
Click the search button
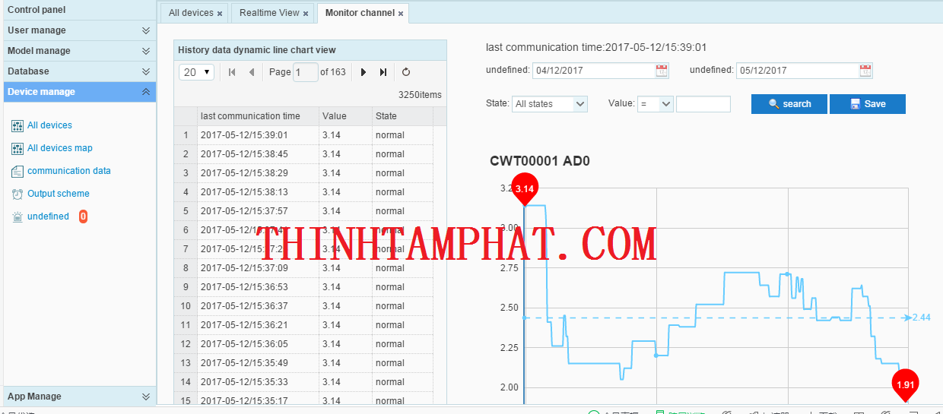pos(789,104)
